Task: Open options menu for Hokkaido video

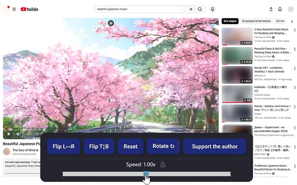Action: (x=295, y=88)
